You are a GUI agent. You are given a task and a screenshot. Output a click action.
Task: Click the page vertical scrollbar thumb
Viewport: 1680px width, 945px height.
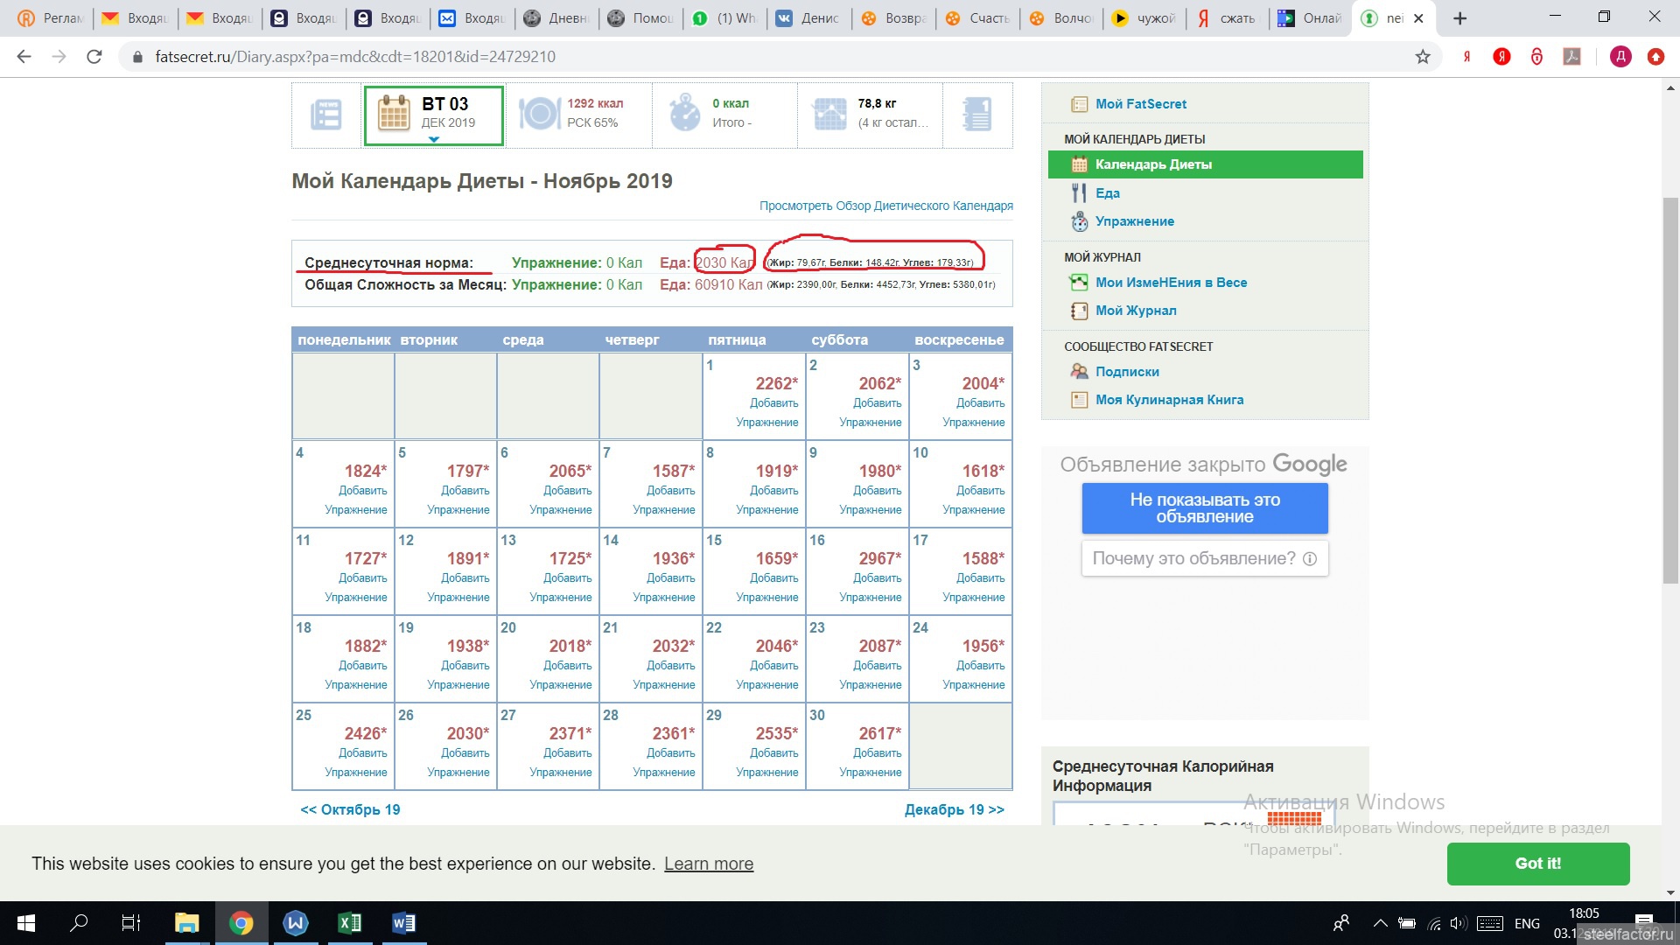[1671, 391]
